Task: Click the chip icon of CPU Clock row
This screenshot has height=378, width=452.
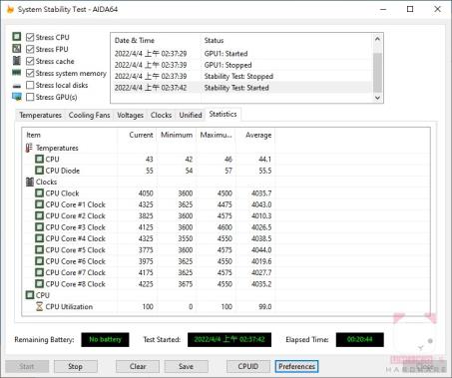Action: click(x=39, y=192)
